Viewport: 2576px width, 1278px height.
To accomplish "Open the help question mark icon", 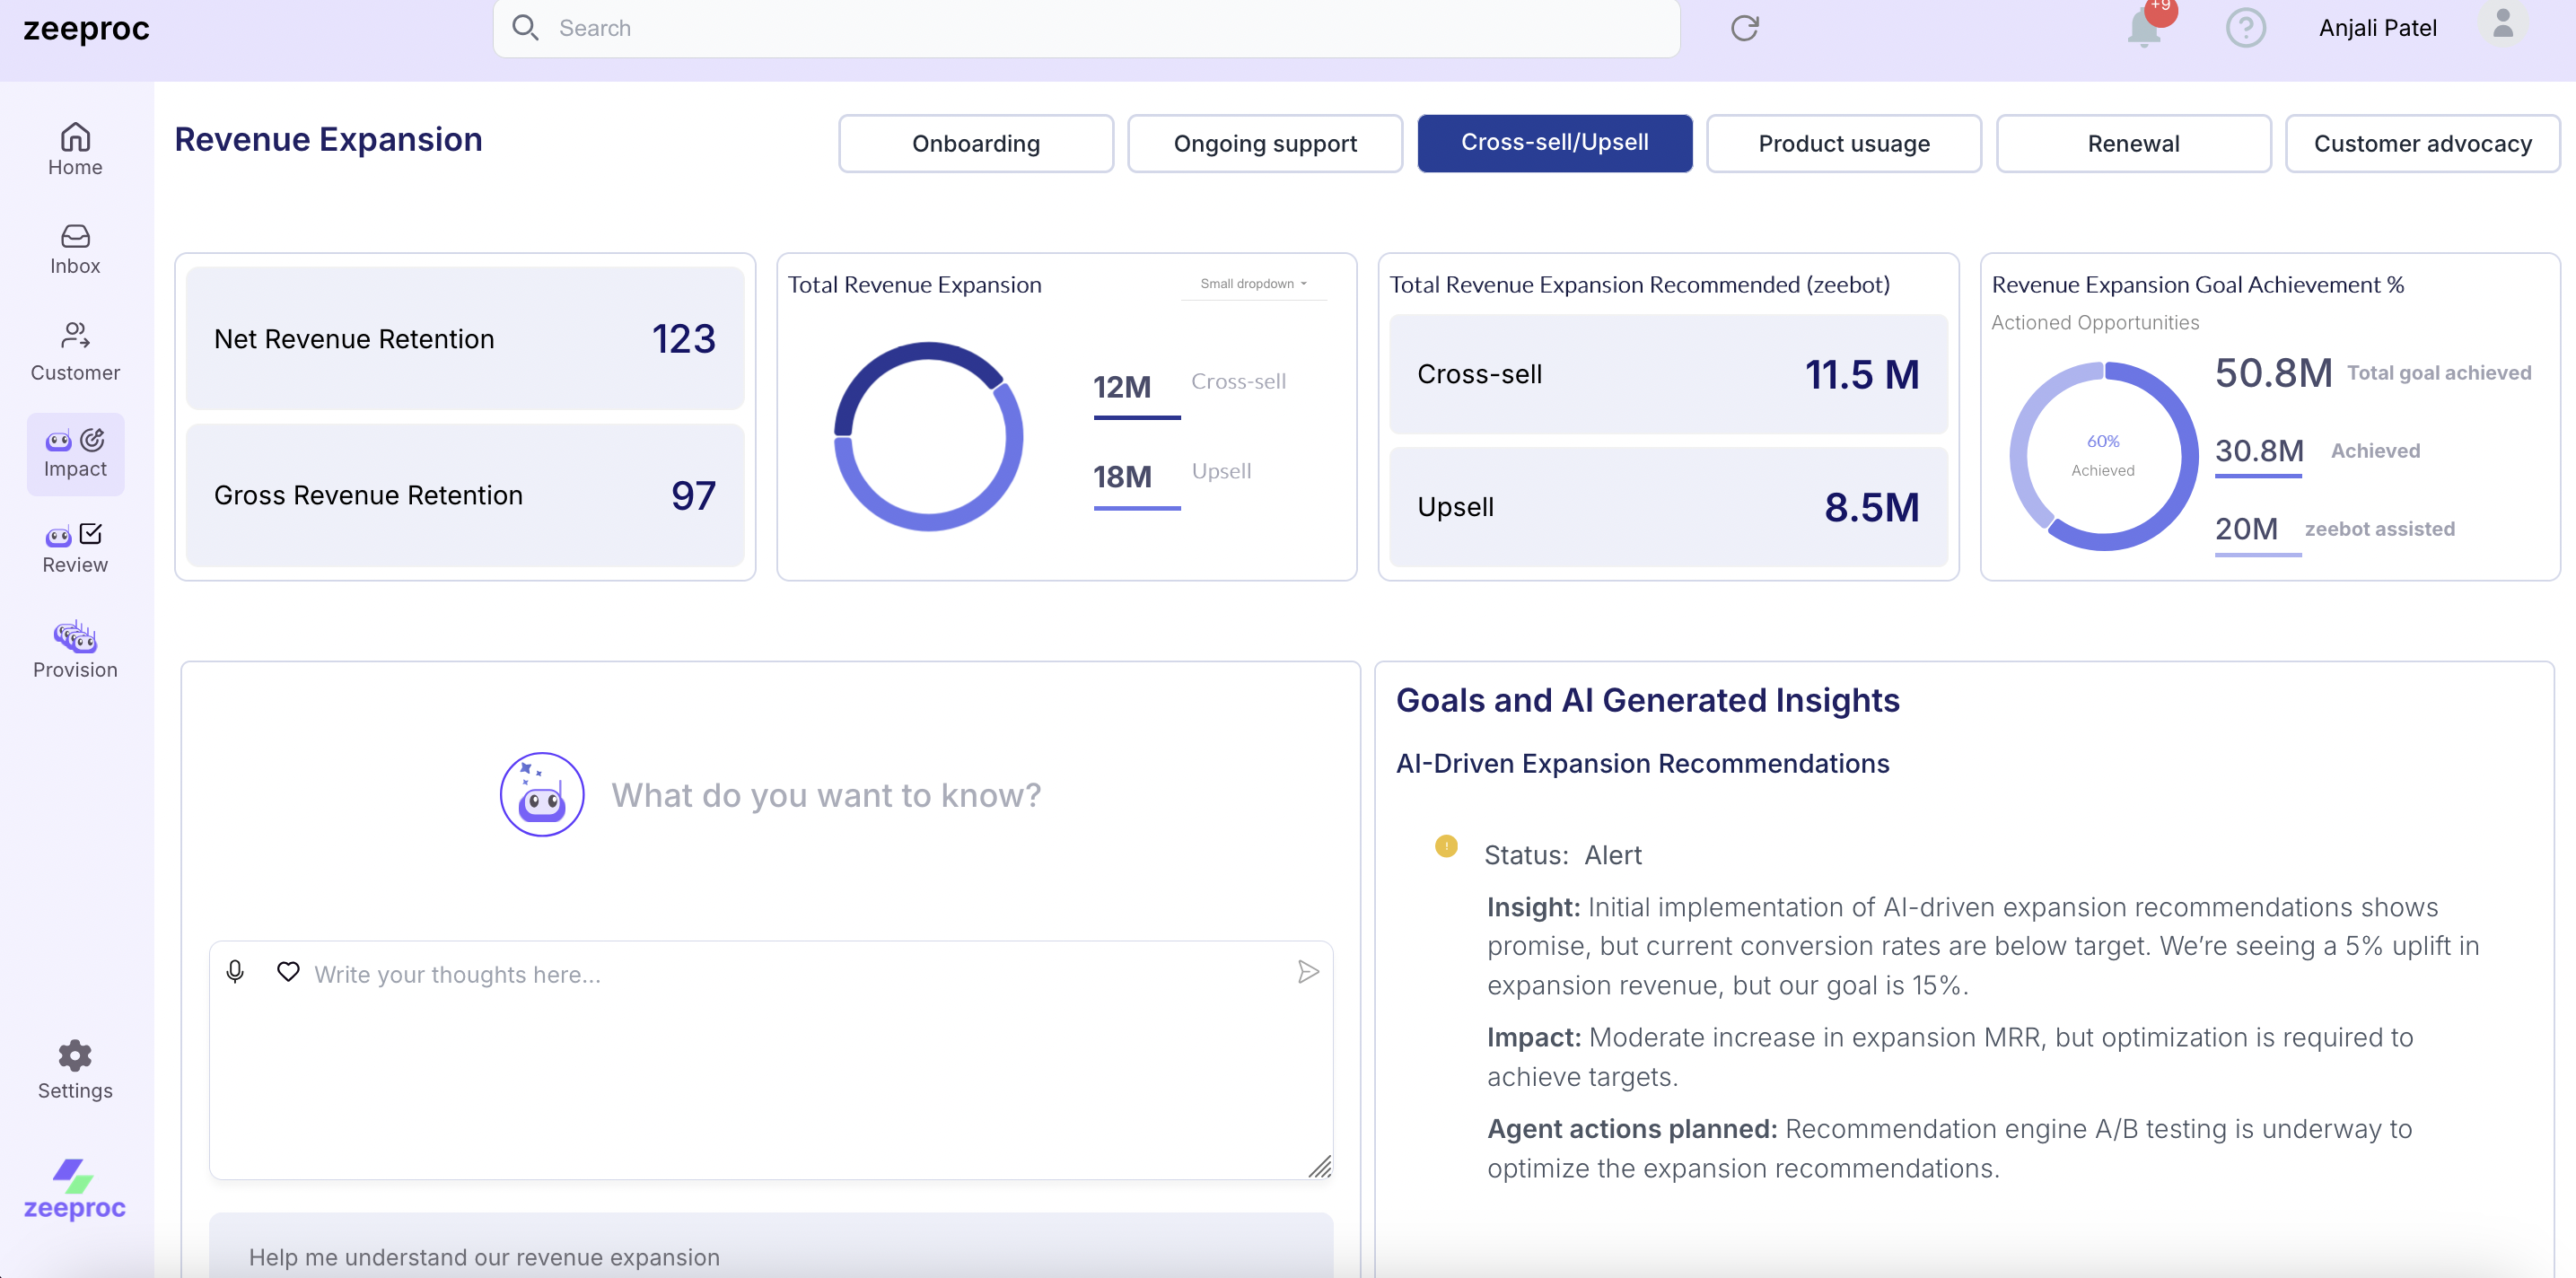I will pyautogui.click(x=2245, y=28).
